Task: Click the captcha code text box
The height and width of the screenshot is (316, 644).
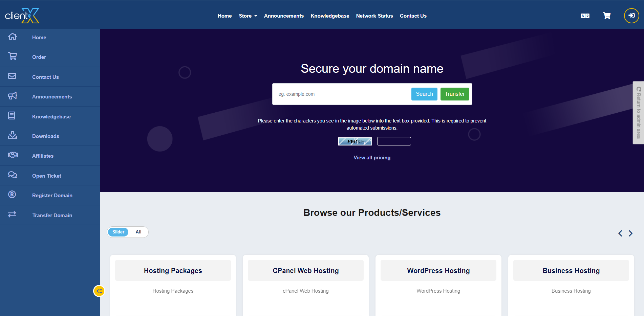Action: click(394, 141)
